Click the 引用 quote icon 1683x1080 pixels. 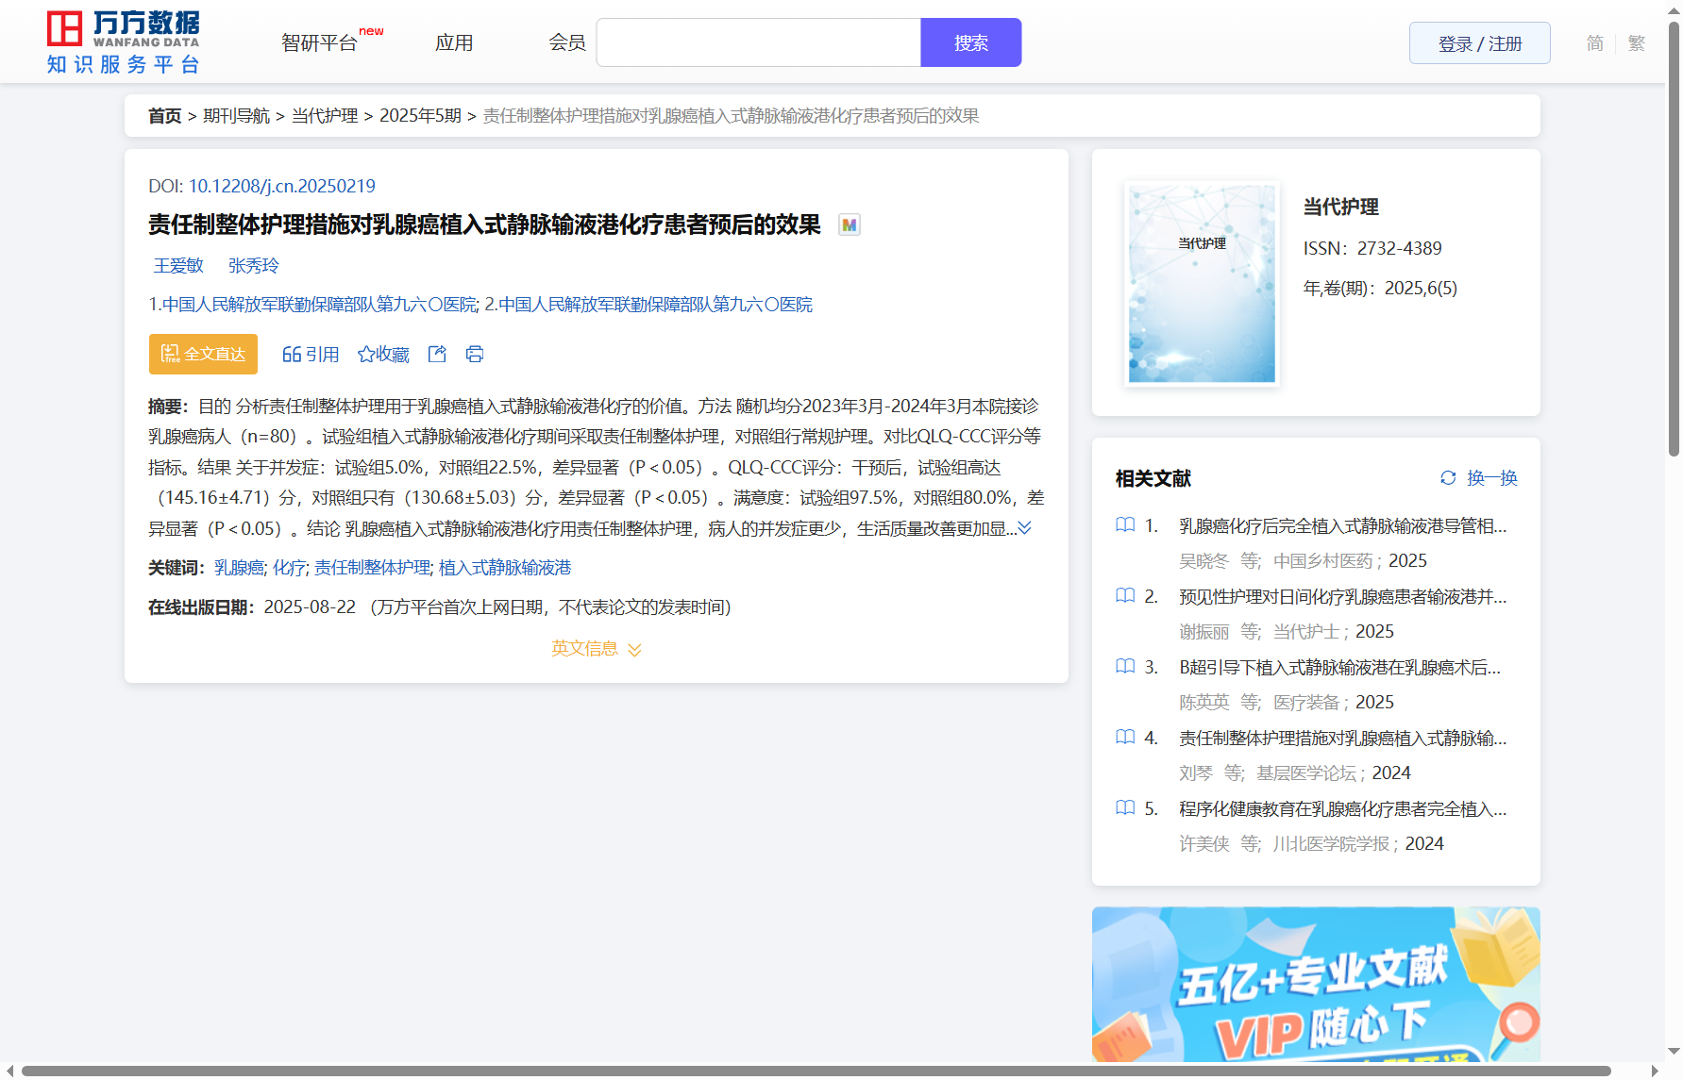[292, 355]
